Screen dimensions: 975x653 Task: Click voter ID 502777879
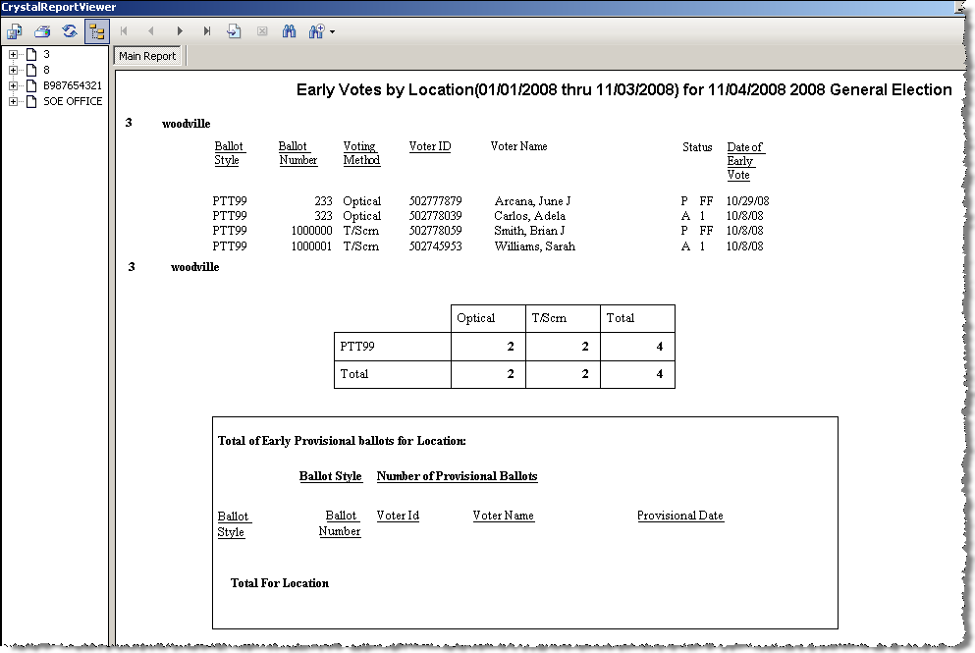pos(435,201)
